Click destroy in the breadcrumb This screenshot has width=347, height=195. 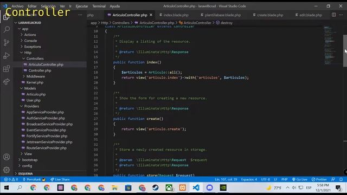coord(227,23)
